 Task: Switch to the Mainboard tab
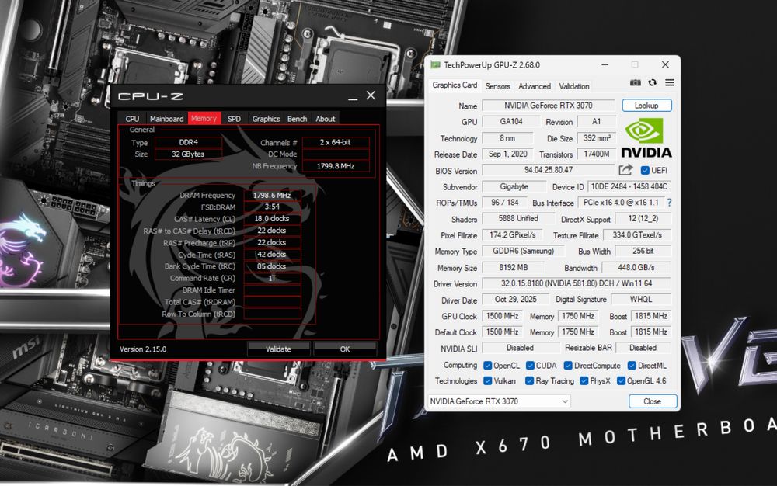pos(166,119)
